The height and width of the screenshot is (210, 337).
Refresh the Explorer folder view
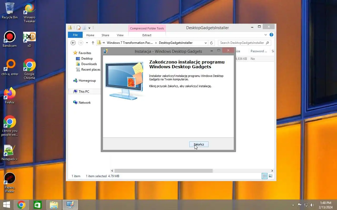211,43
